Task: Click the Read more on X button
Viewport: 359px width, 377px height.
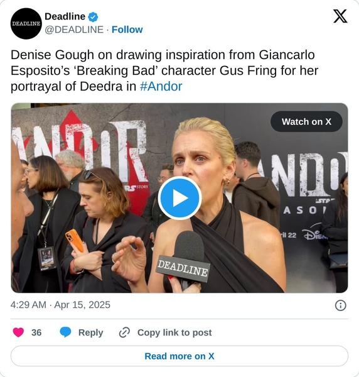Action: click(x=179, y=356)
